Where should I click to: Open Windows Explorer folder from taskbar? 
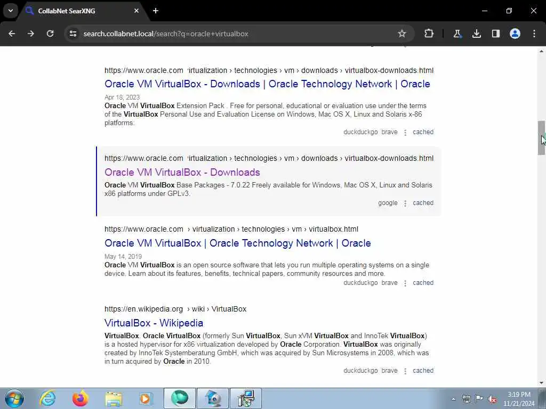114,398
